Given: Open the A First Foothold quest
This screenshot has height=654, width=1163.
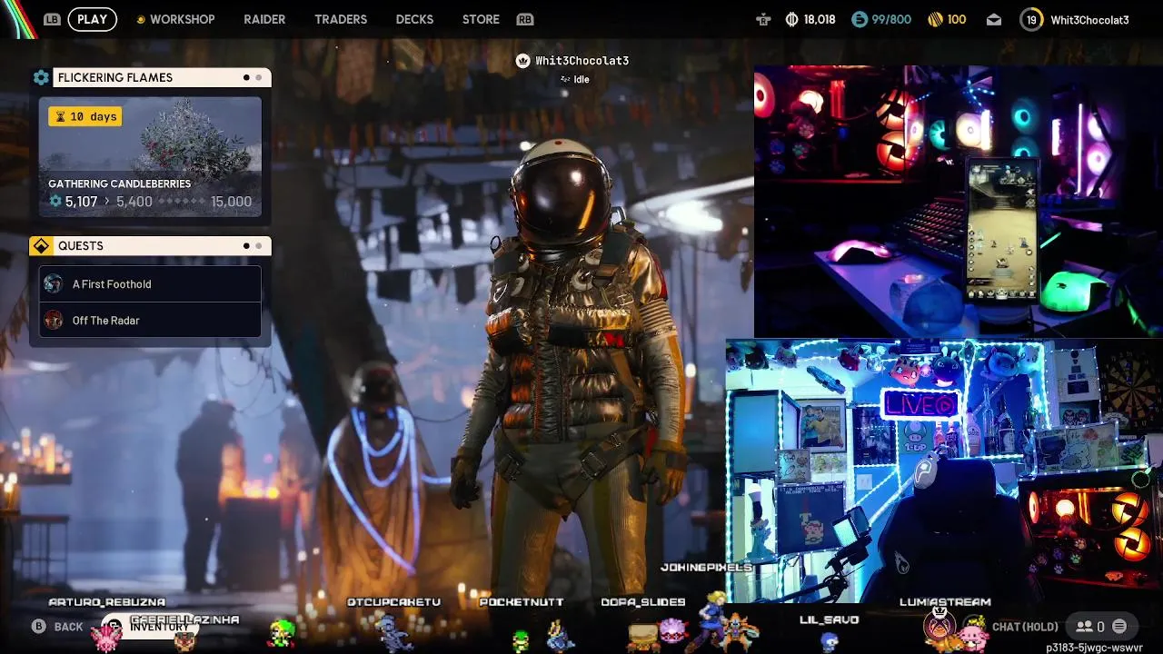Looking at the screenshot, I should 150,283.
